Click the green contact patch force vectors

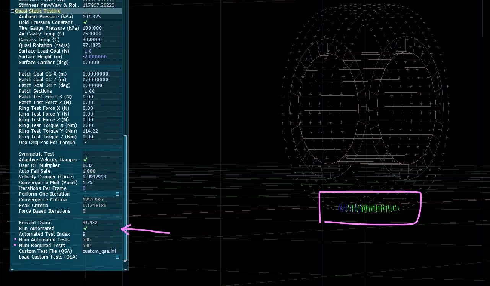[379, 208]
